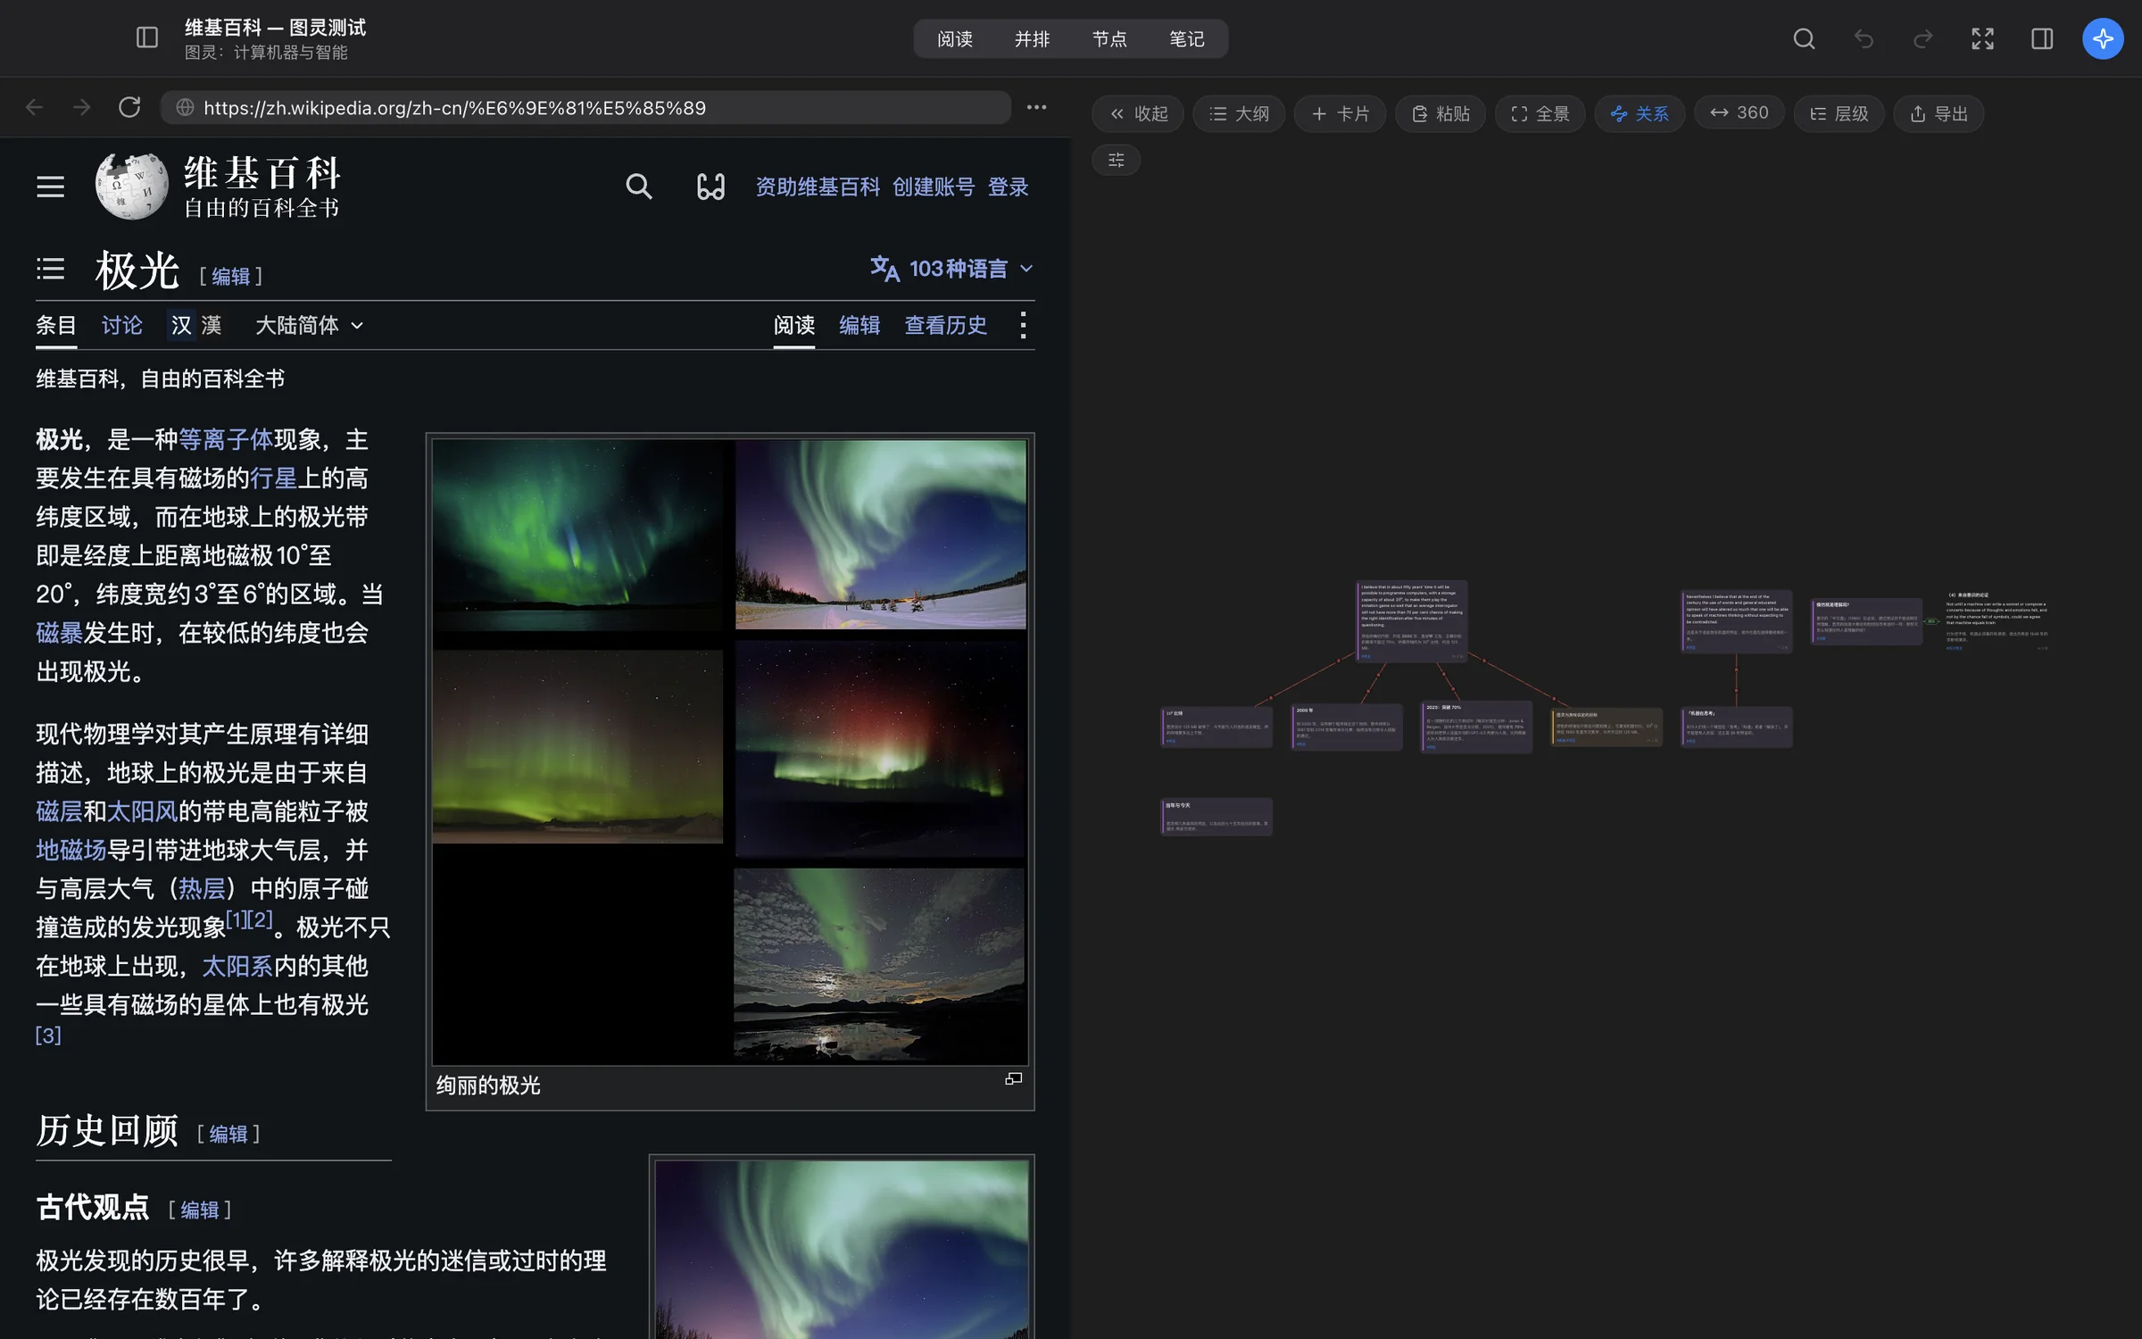This screenshot has height=1339, width=2142.
Task: Open Wikipedia appearance glasses icon
Action: 710,187
